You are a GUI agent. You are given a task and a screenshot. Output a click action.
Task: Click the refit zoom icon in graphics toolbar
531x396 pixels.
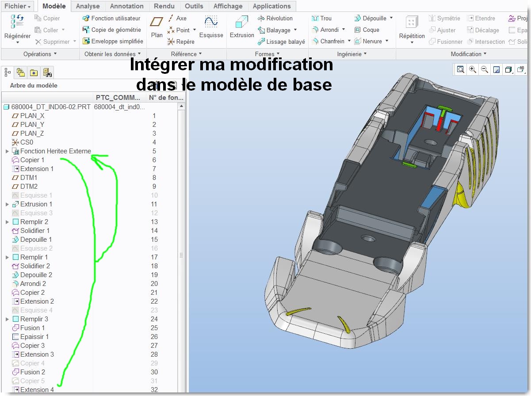(x=461, y=69)
